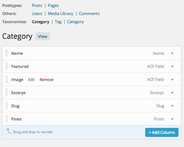
Task: Expand the Image column options arrow
Action: pos(172,80)
